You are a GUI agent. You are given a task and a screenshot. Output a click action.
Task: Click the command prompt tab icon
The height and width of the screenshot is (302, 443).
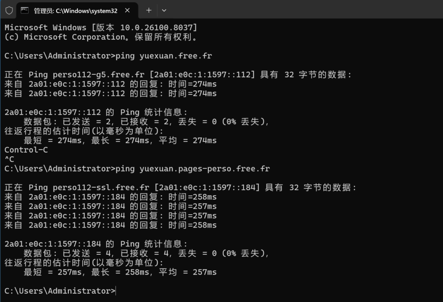coord(25,10)
